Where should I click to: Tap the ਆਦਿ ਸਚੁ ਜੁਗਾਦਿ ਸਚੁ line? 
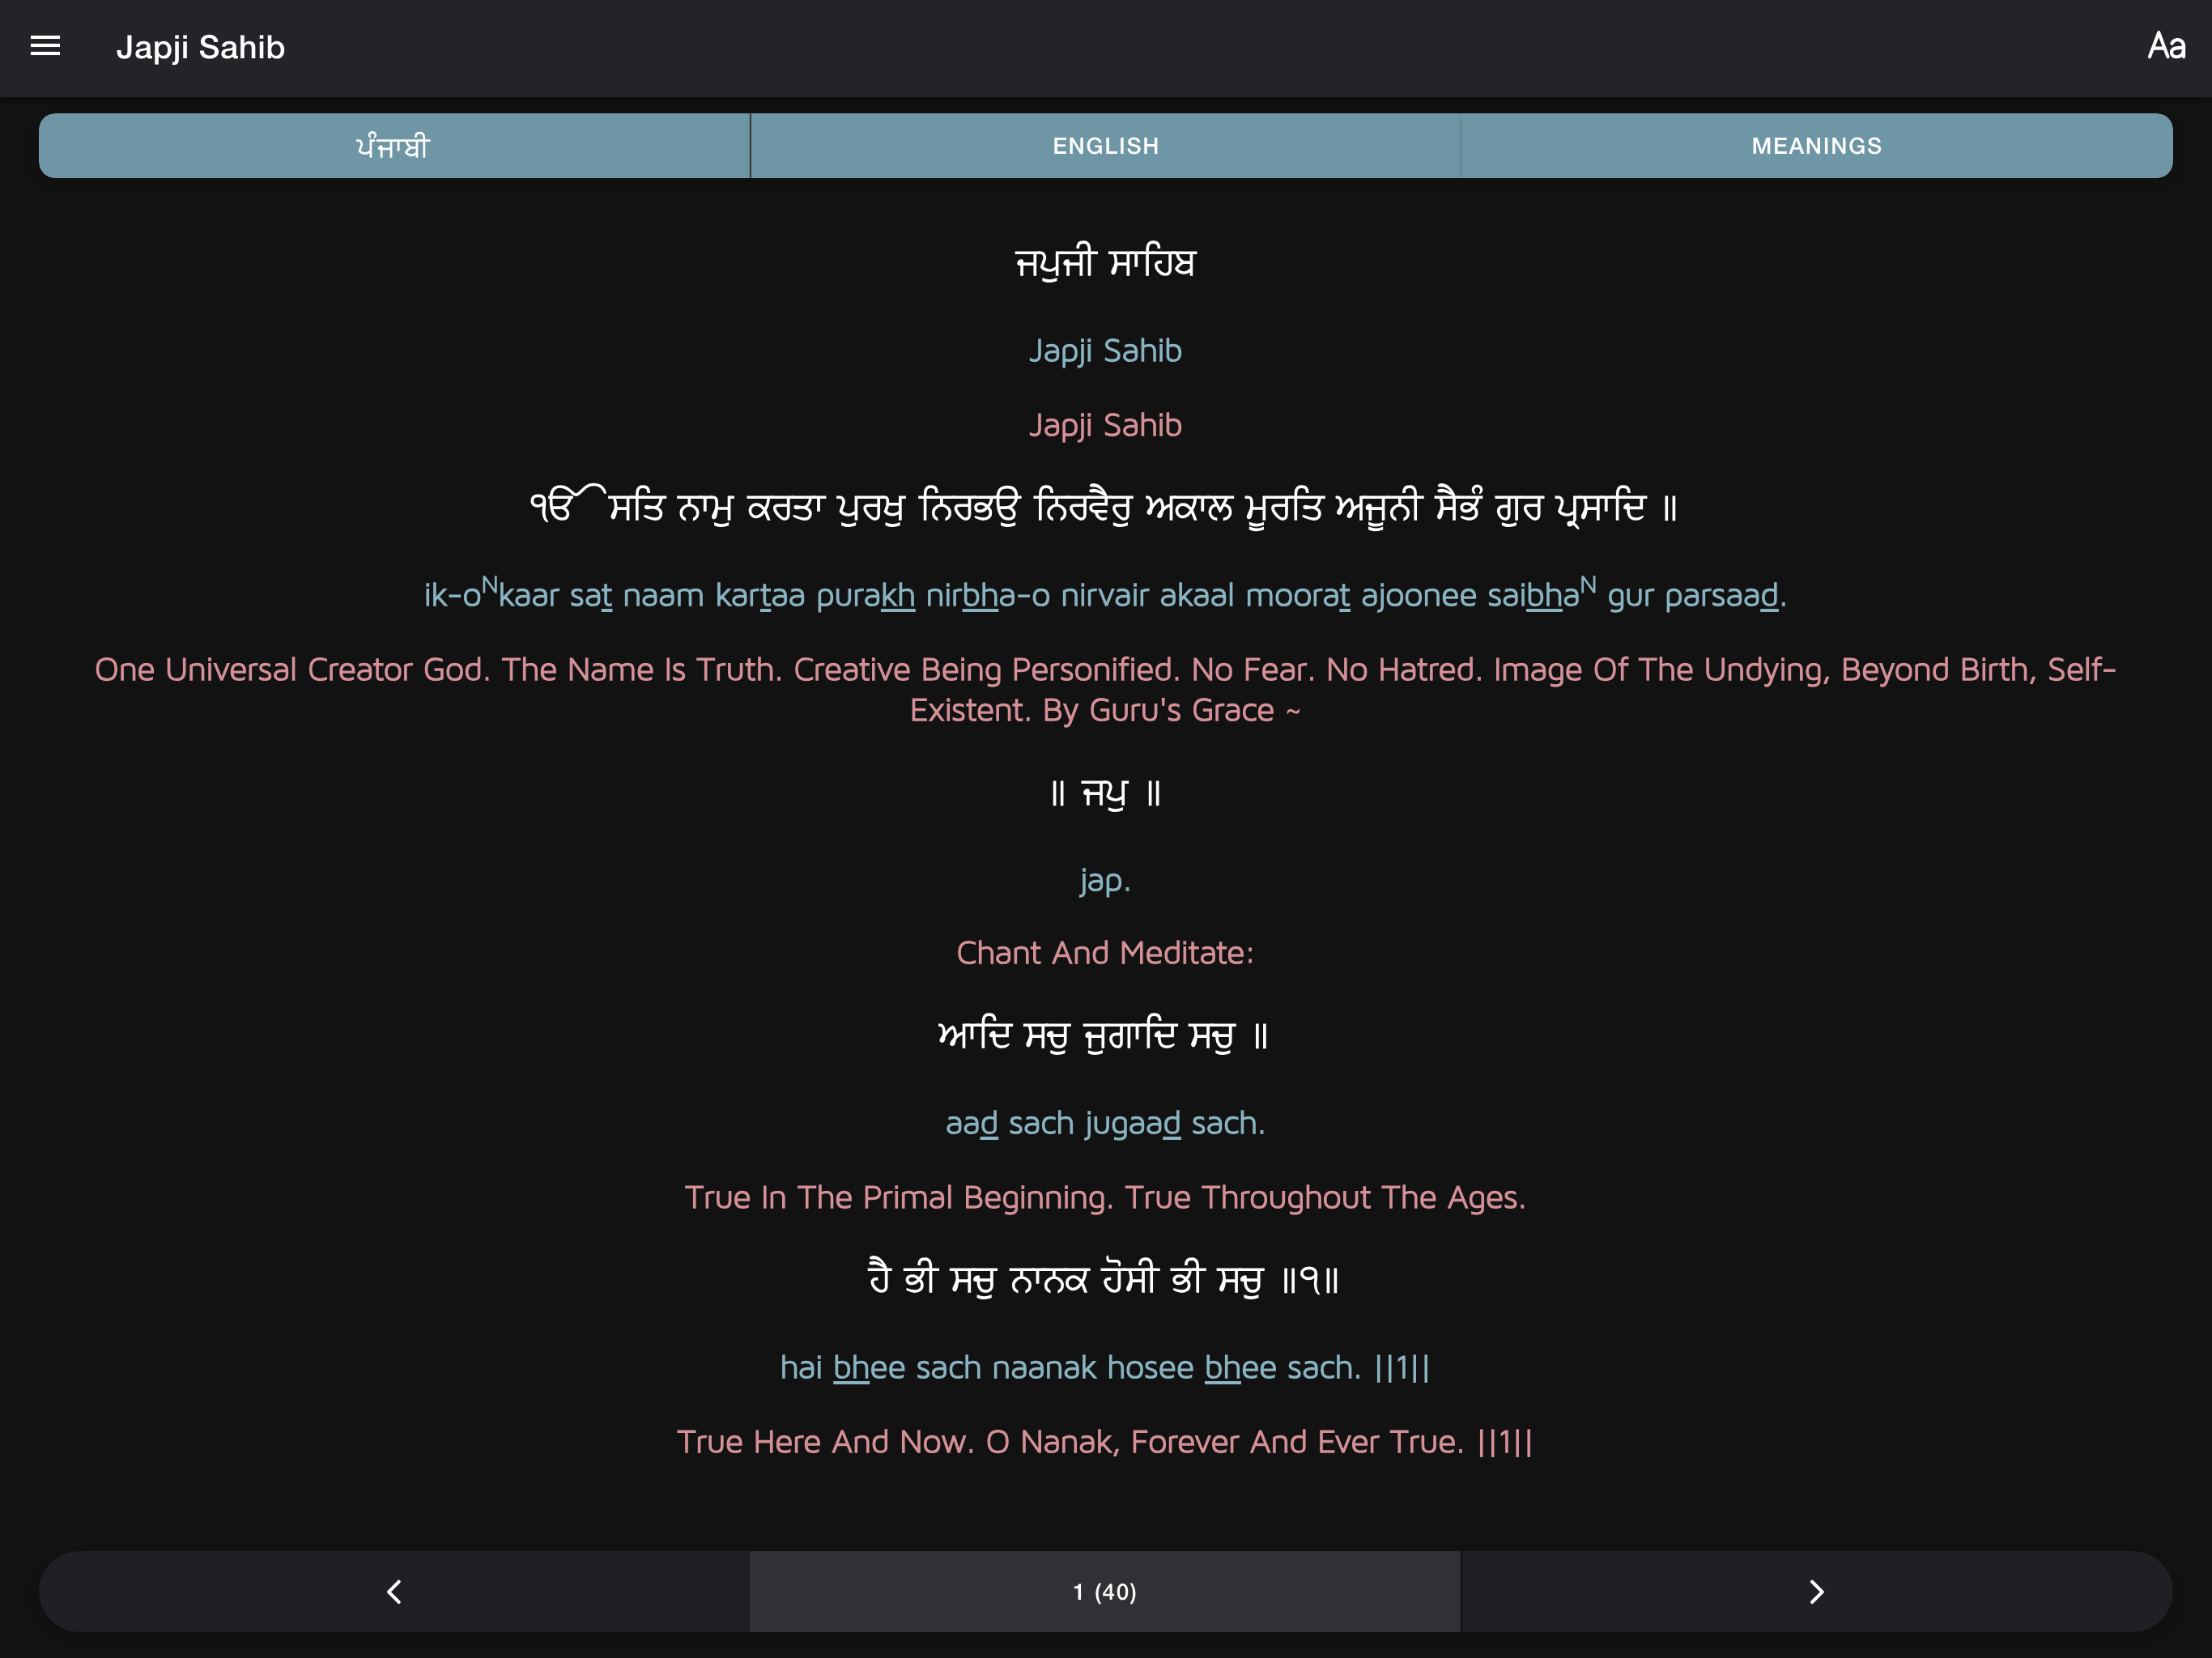1104,1036
